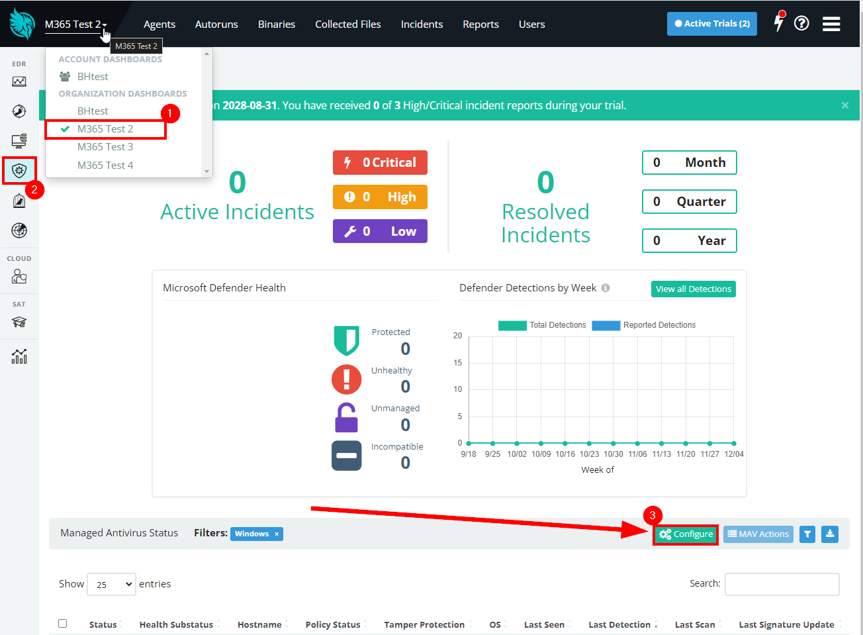Click the table Search input field
This screenshot has width=863, height=635.
(782, 584)
